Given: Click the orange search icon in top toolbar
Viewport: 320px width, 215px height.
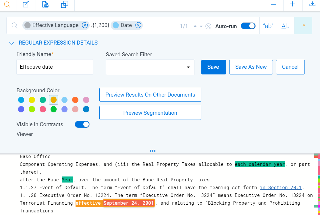Looking at the screenshot, I should click(7, 4).
